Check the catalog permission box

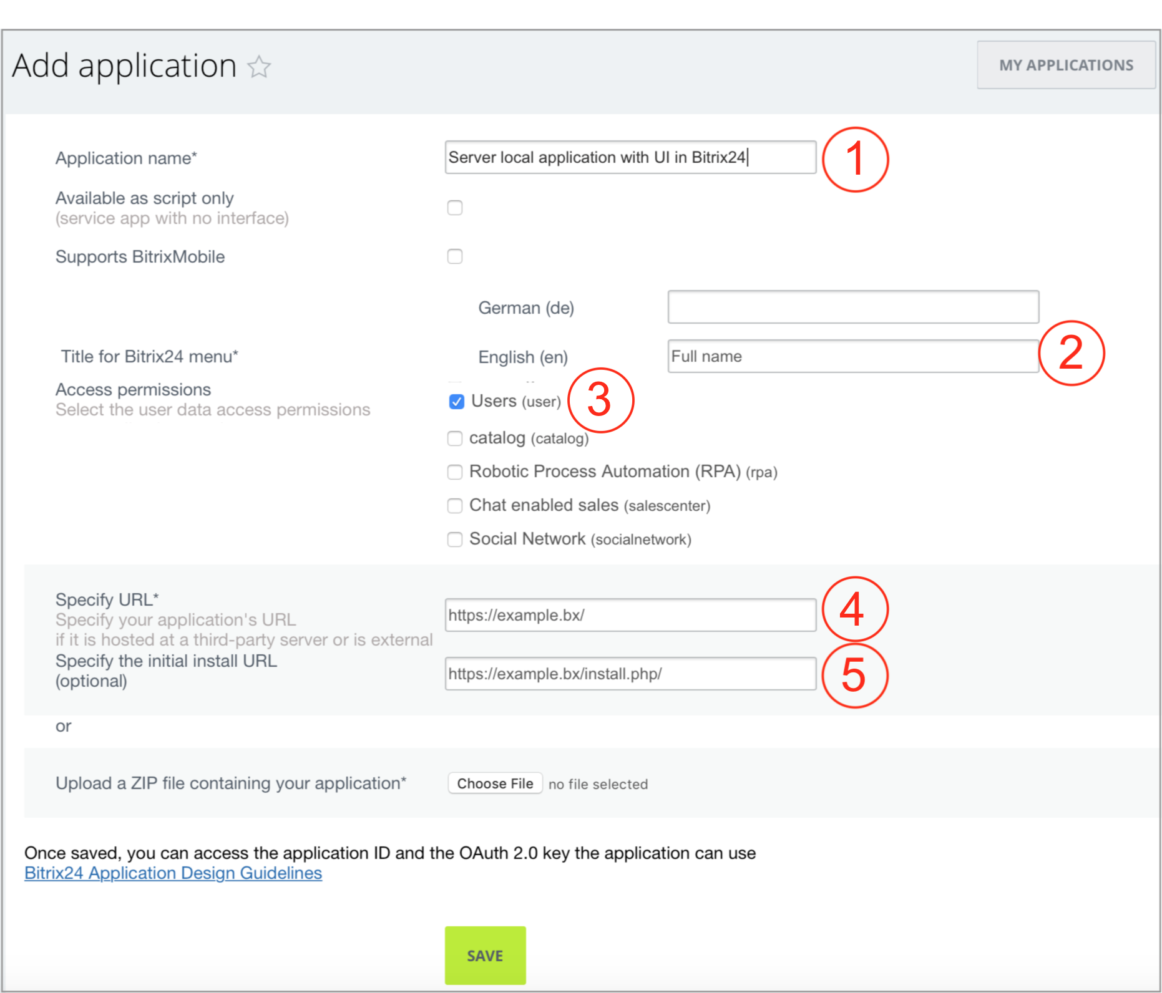[455, 438]
